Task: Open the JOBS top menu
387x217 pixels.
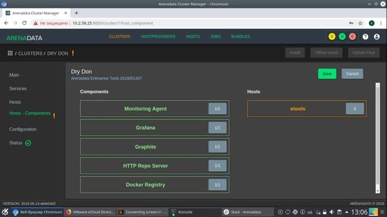Action: (215, 36)
